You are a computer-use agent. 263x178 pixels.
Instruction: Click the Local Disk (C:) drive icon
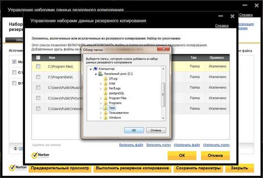click(100, 73)
